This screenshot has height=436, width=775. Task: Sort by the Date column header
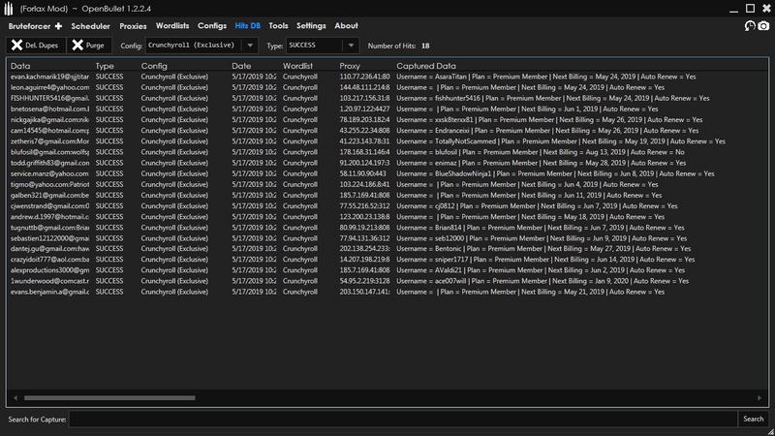coord(241,66)
